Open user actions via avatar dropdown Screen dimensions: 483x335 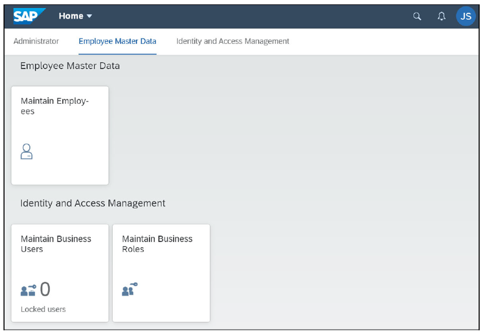click(466, 16)
